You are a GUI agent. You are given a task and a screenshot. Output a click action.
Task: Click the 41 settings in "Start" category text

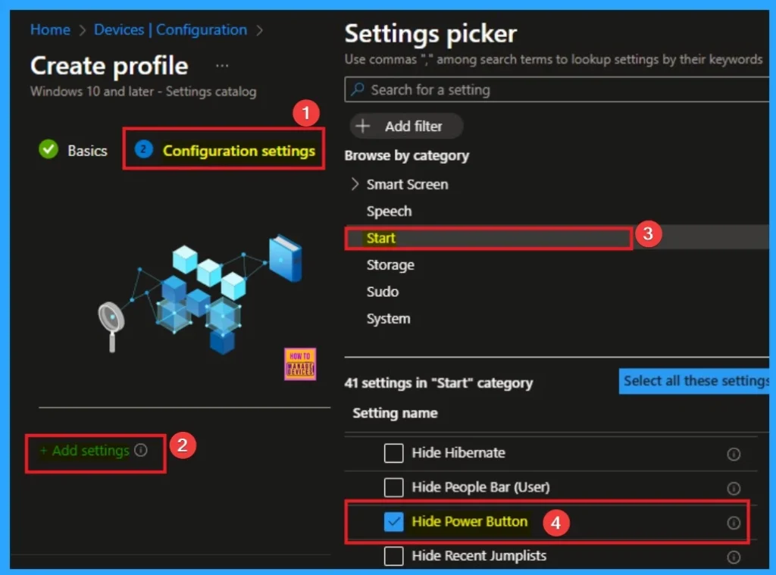(x=439, y=383)
